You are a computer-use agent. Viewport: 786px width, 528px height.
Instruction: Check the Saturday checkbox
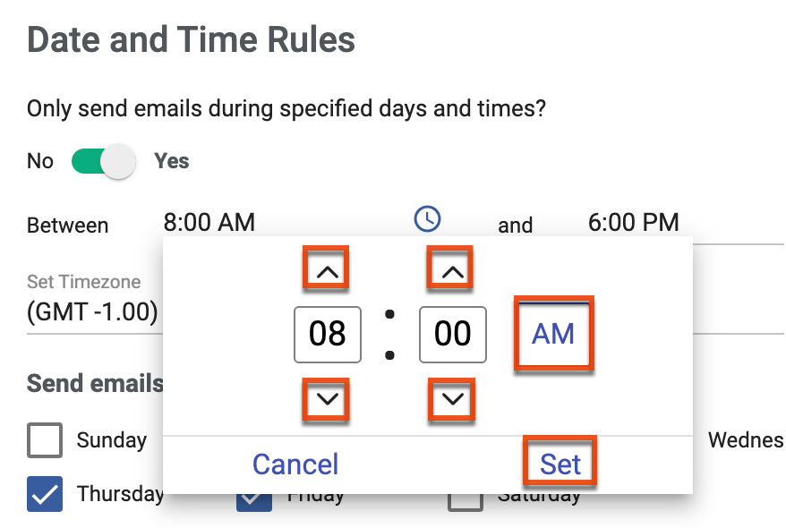pos(466,493)
